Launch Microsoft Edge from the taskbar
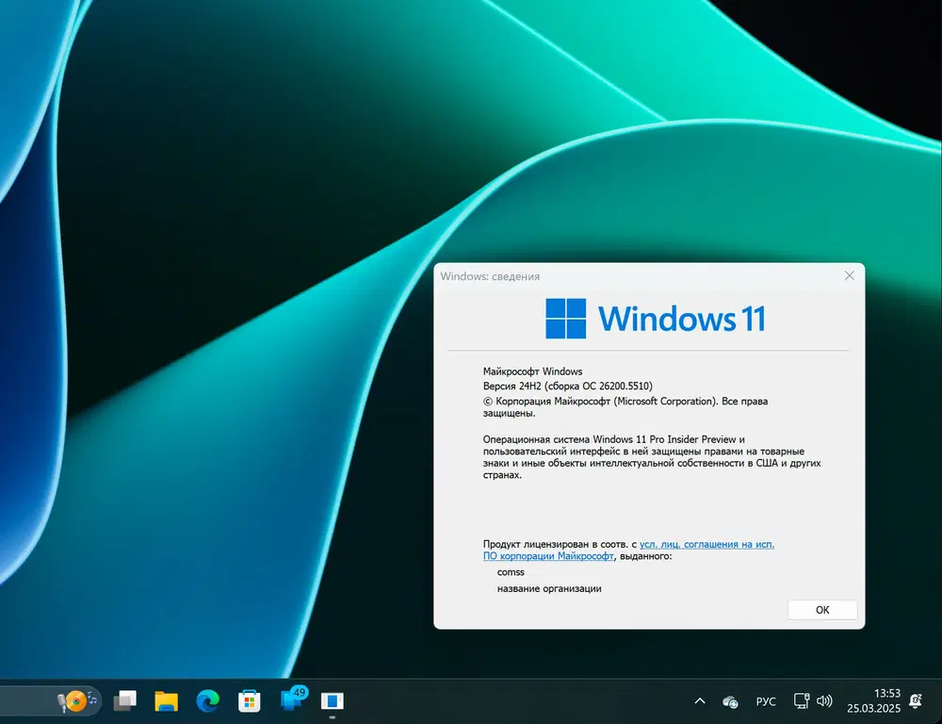The height and width of the screenshot is (724, 942). point(208,701)
